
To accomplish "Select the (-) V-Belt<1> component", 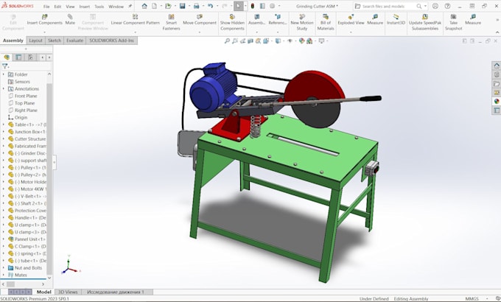I will pos(30,196).
